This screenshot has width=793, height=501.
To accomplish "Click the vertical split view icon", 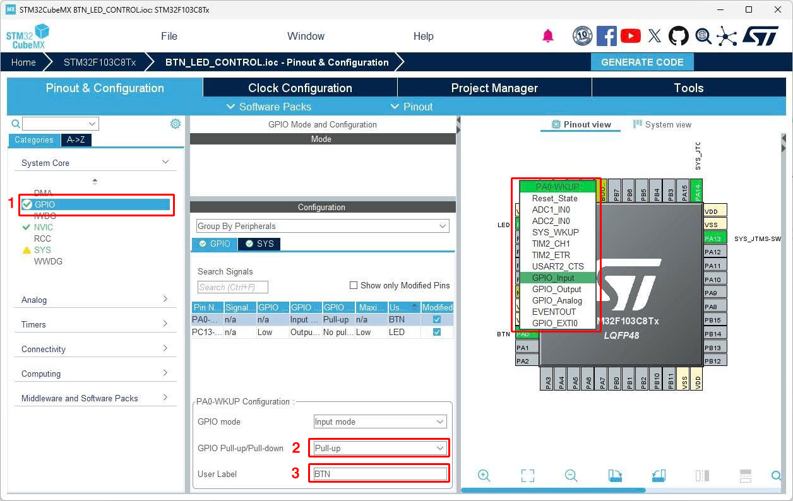I will (702, 476).
